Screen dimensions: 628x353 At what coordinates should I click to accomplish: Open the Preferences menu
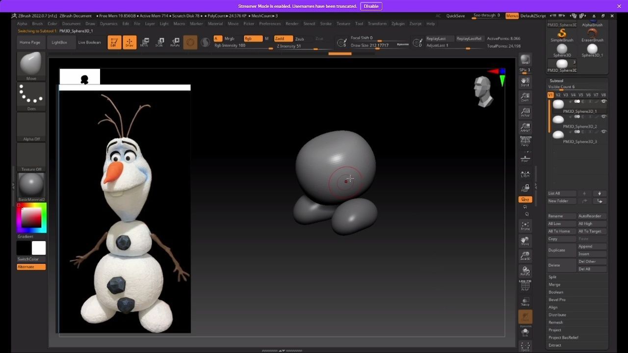(270, 24)
